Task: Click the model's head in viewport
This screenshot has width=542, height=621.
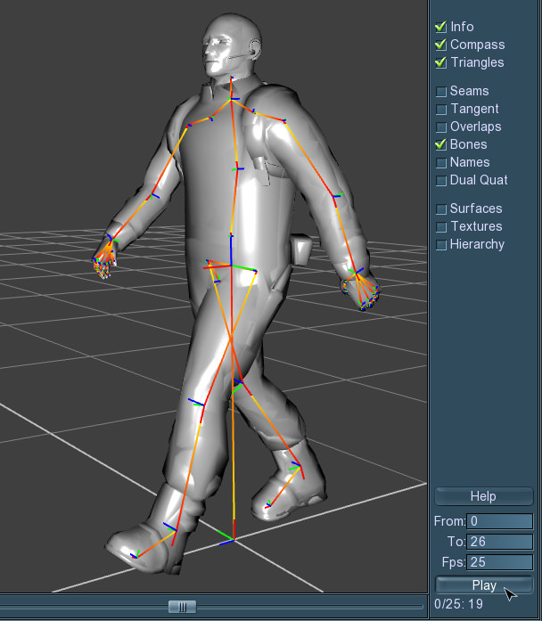Action: pyautogui.click(x=232, y=44)
